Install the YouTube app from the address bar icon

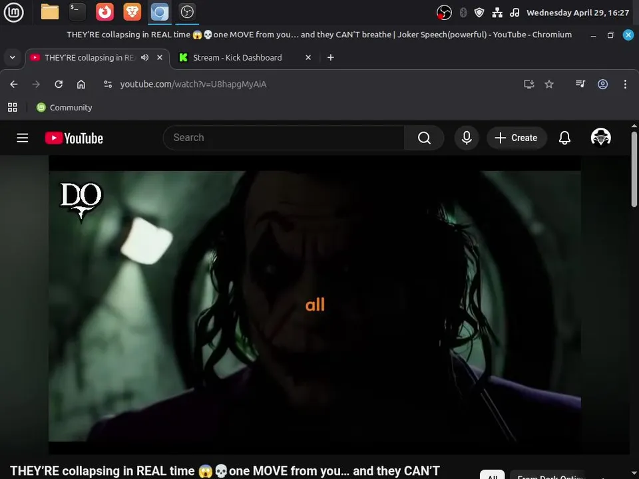(x=529, y=84)
